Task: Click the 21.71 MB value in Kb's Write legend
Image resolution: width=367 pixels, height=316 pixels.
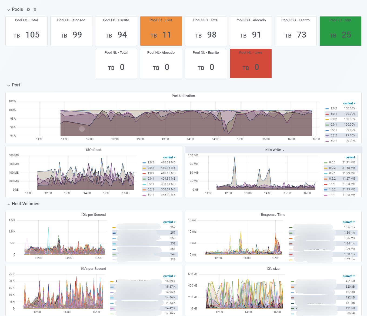Action: point(349,163)
